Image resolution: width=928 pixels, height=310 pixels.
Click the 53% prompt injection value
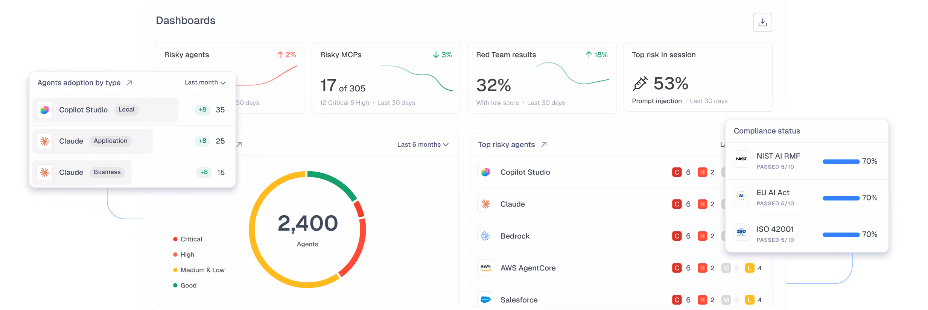pos(671,84)
